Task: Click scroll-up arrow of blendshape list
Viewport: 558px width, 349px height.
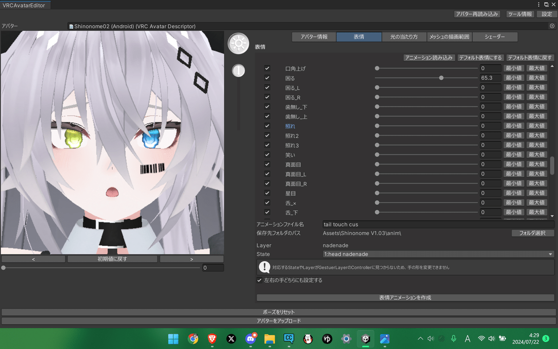Action: (552, 67)
